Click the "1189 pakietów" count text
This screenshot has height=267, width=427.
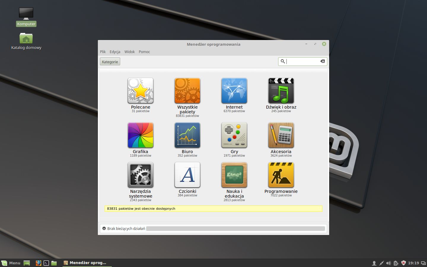(141, 156)
